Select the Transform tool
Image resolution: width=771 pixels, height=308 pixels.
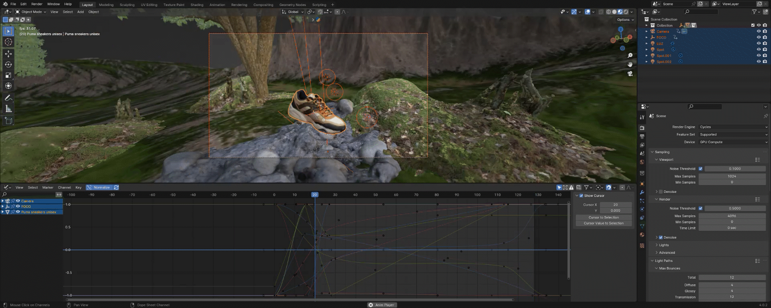coord(8,86)
